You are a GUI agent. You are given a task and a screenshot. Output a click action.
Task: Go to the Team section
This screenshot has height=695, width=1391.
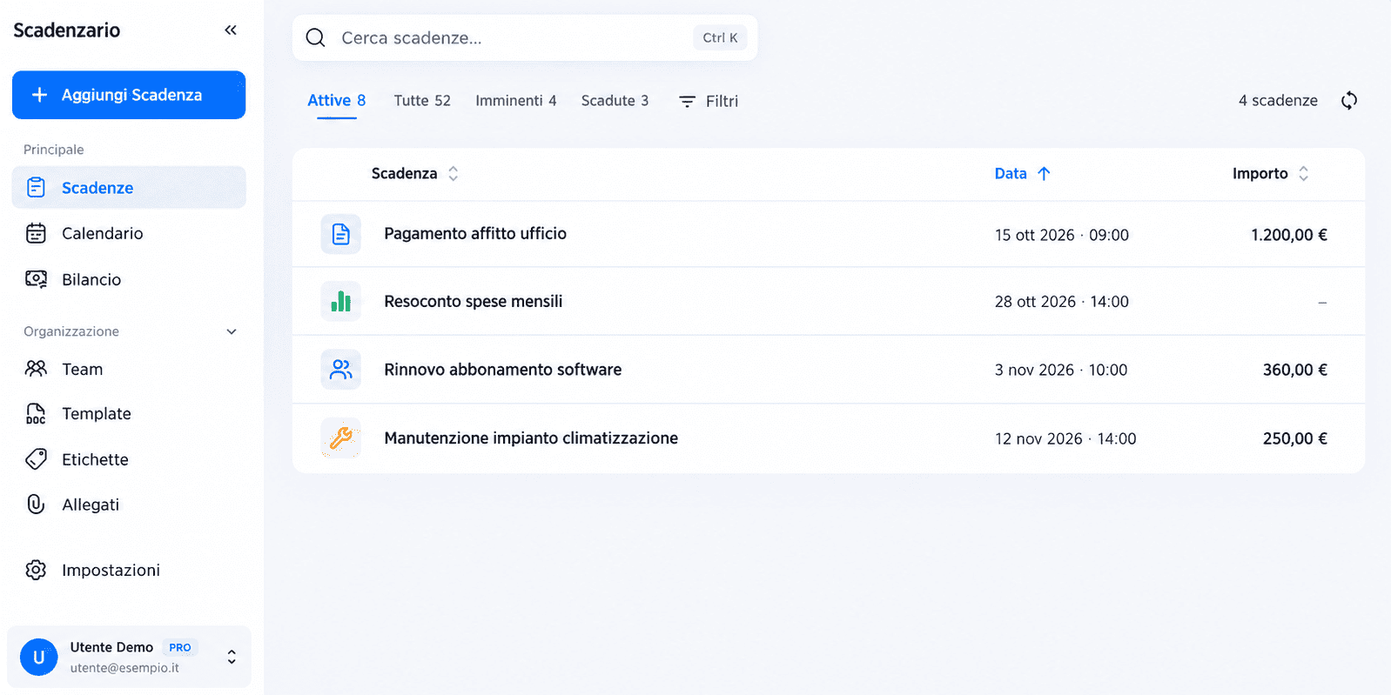(x=129, y=369)
